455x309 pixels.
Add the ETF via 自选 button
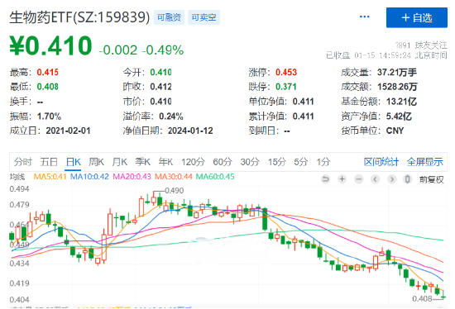coord(417,17)
